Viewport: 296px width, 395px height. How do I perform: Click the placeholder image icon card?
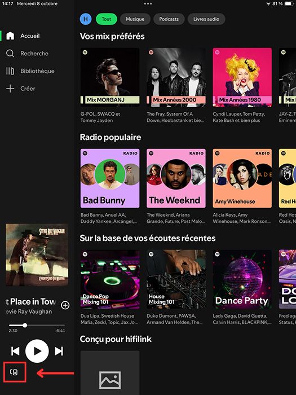click(x=110, y=373)
